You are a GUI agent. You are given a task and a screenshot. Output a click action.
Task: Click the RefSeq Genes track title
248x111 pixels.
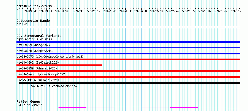(28, 102)
